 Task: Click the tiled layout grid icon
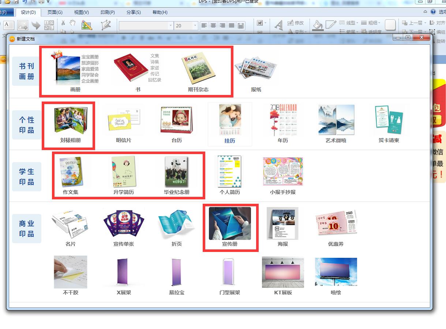(49, 25)
